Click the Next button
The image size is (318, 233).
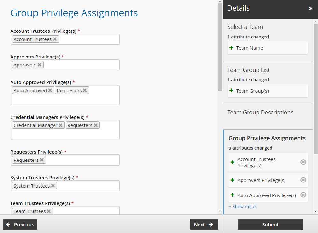click(204, 224)
